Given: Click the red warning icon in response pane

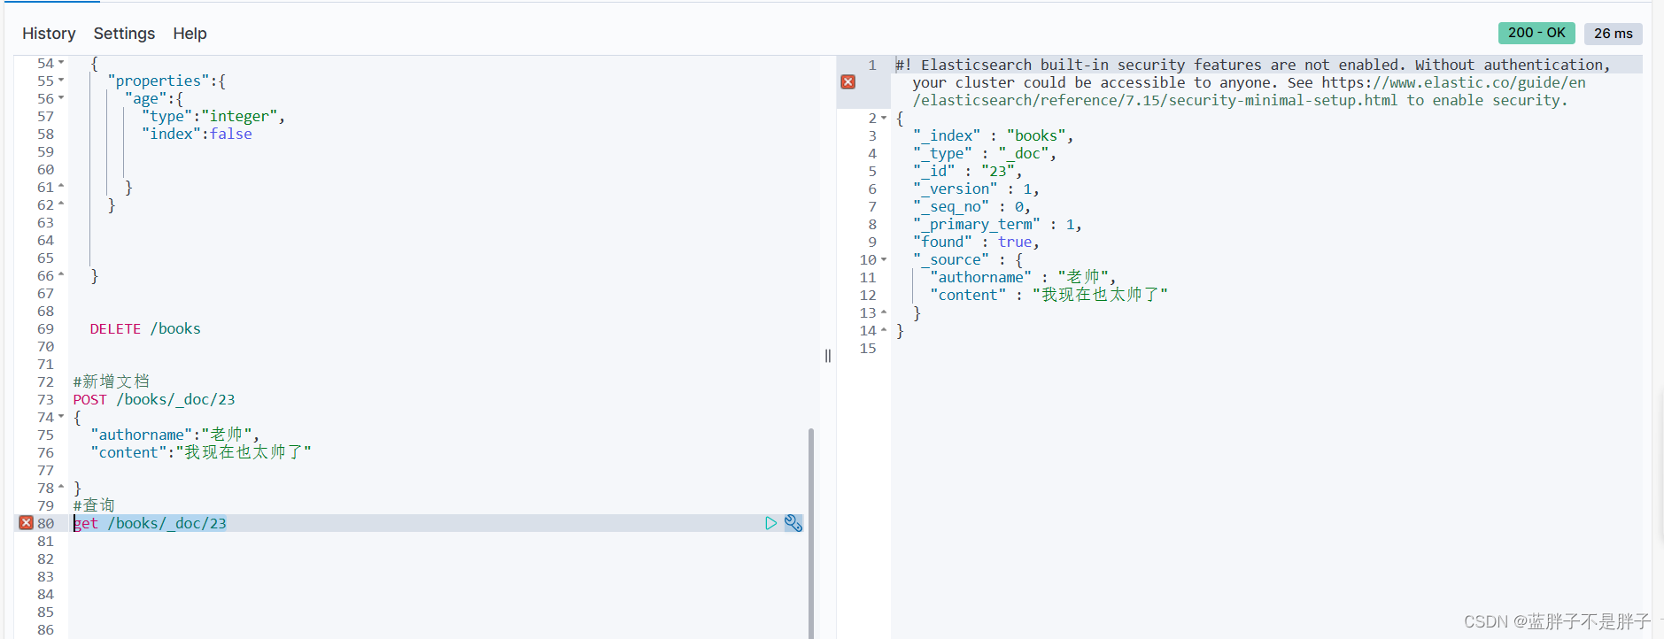Looking at the screenshot, I should click(x=847, y=81).
